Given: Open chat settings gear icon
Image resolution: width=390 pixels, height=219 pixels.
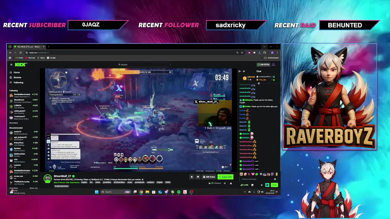Looking at the screenshot, I should point(261,185).
